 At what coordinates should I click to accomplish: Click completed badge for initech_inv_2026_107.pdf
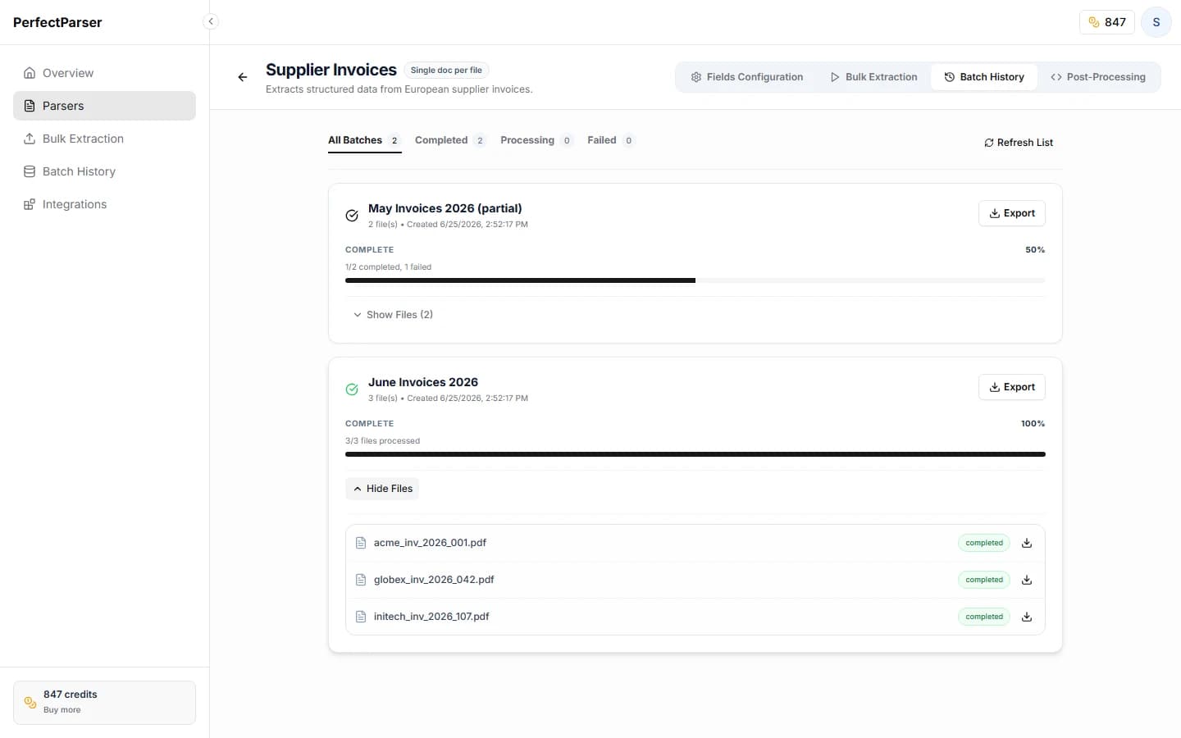click(984, 617)
